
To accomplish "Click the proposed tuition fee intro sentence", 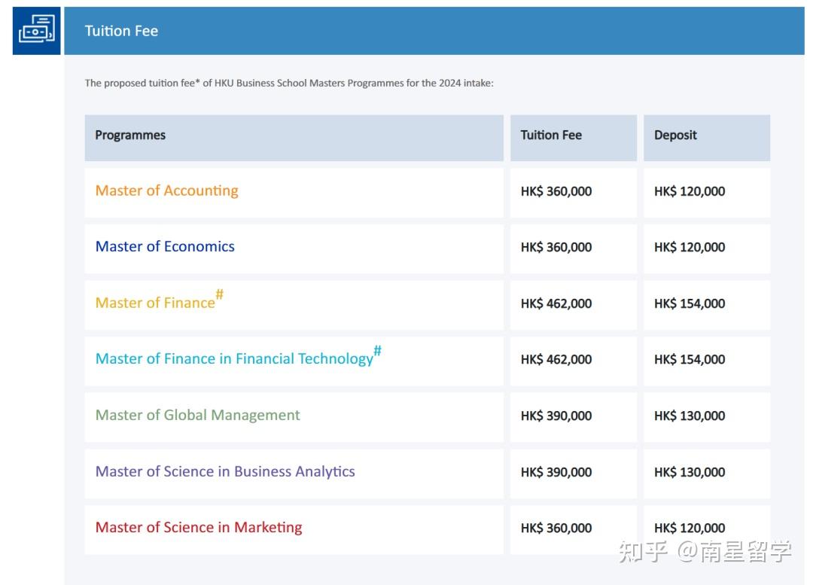I will pyautogui.click(x=289, y=83).
